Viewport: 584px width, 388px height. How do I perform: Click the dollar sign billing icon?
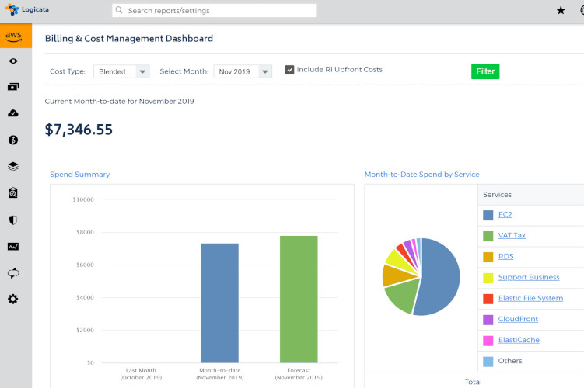tap(13, 140)
